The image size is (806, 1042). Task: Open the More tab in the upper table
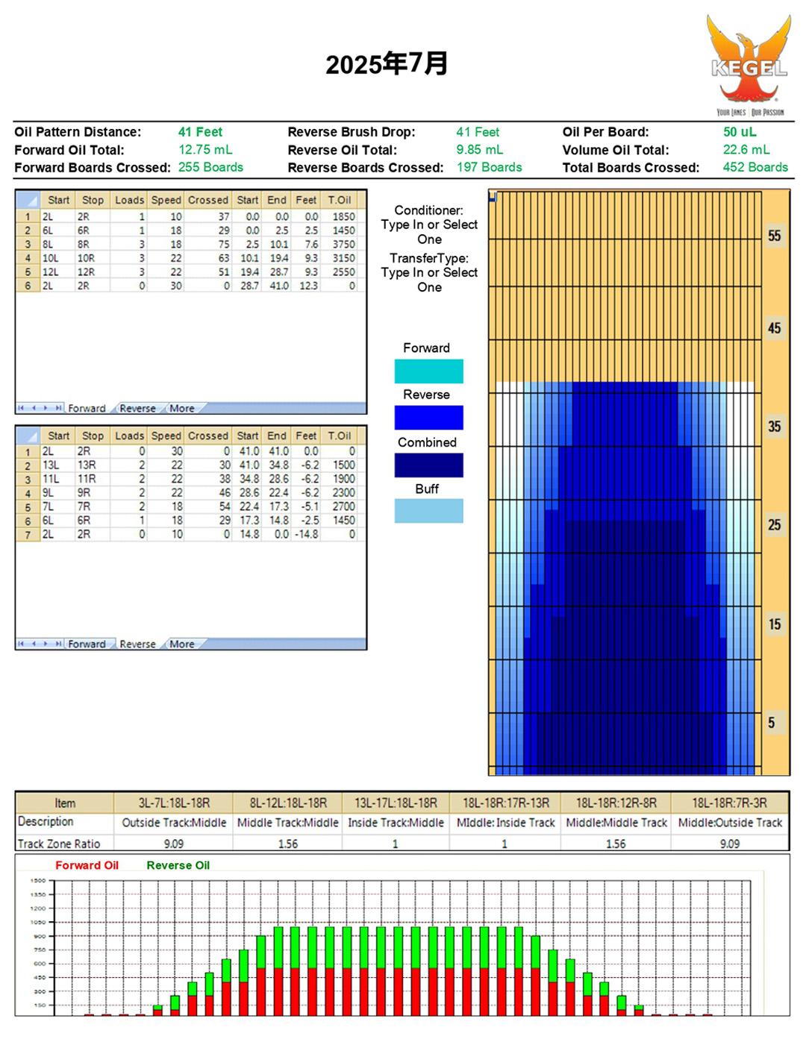tap(182, 408)
